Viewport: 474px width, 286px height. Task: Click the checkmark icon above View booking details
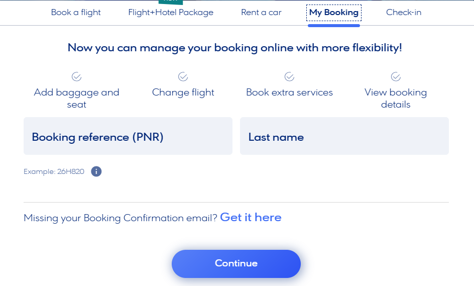[396, 76]
